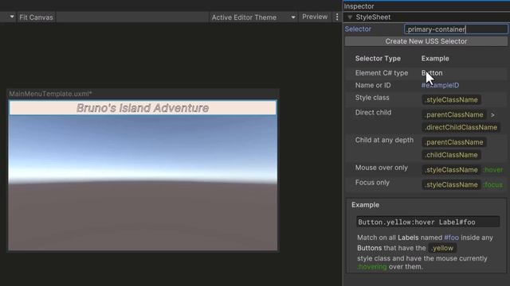This screenshot has width=510, height=286.
Task: Click Create New USS Selector
Action: 426,41
